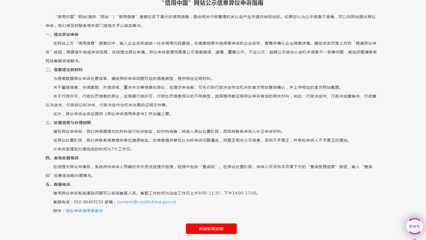Click the paragraph starting with 关于基础信息

[198, 87]
